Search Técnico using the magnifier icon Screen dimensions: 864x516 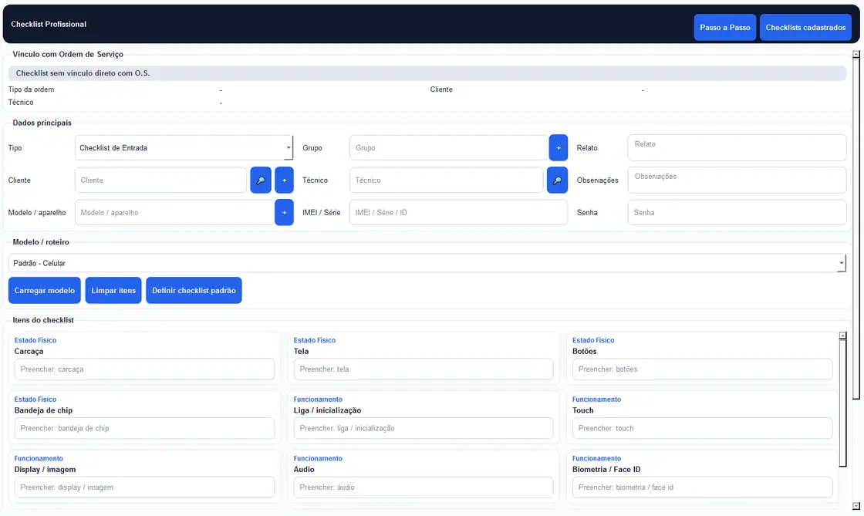[557, 180]
